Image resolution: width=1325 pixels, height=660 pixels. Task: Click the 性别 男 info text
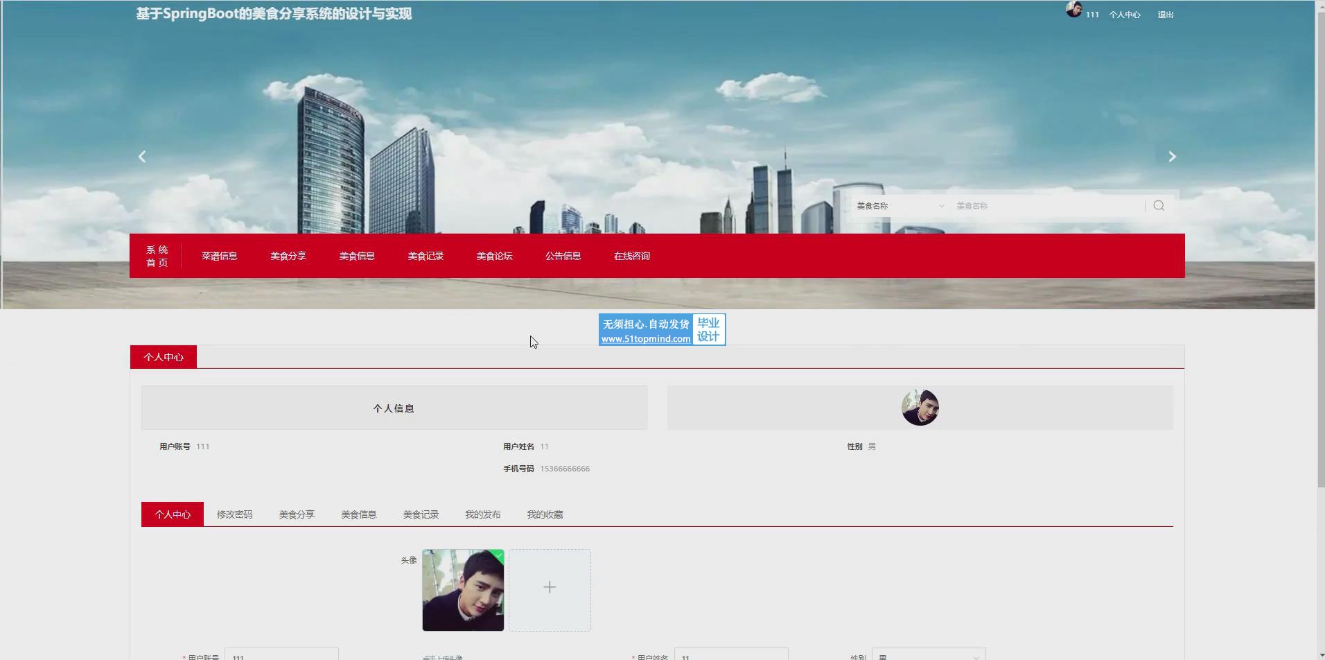pyautogui.click(x=861, y=446)
